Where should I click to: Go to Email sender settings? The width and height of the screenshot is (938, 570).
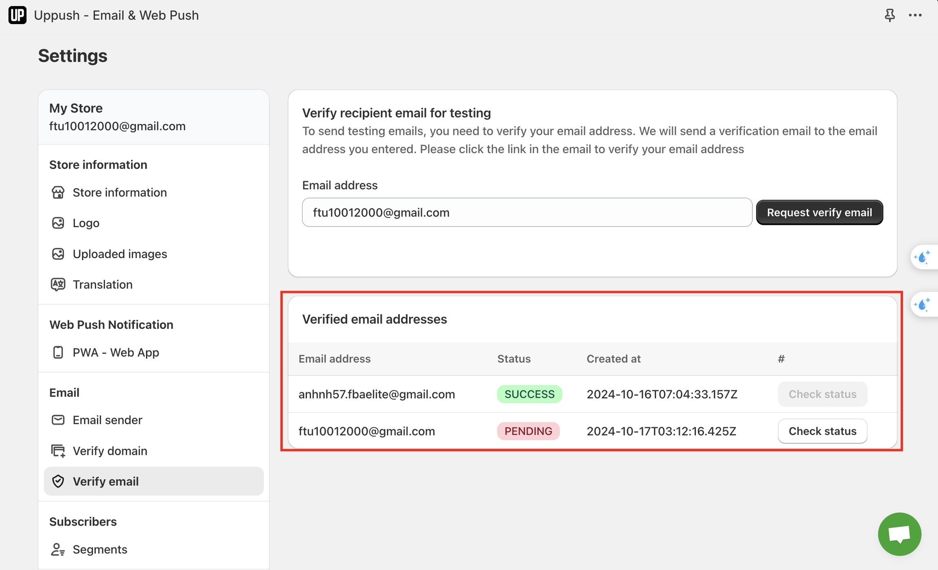click(107, 420)
